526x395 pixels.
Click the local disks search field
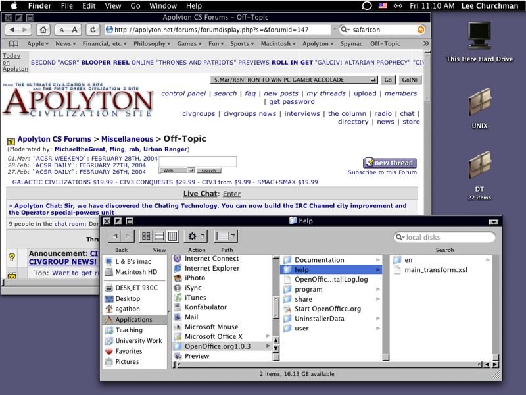click(444, 237)
